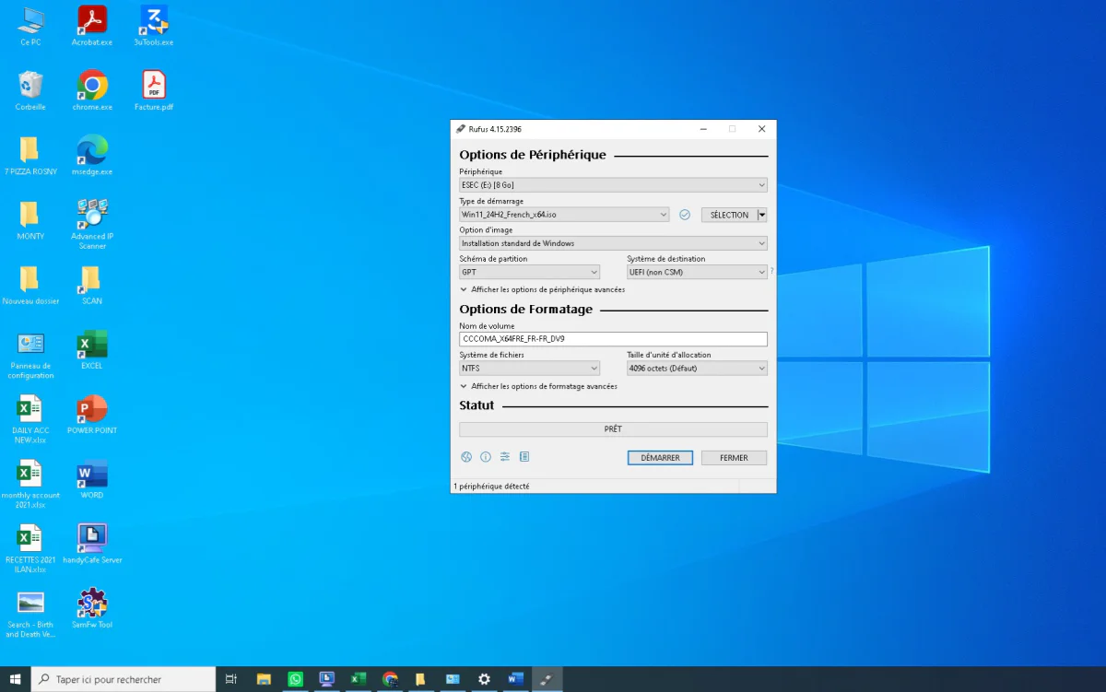Open the Périphérique device dropdown
Image resolution: width=1106 pixels, height=692 pixels.
[x=613, y=185]
